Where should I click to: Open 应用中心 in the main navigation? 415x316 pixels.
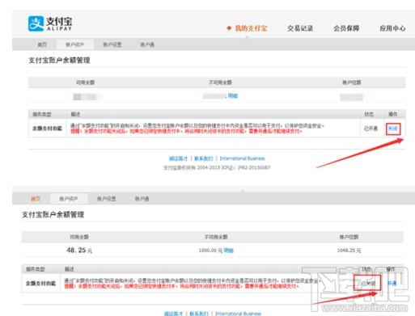[392, 28]
